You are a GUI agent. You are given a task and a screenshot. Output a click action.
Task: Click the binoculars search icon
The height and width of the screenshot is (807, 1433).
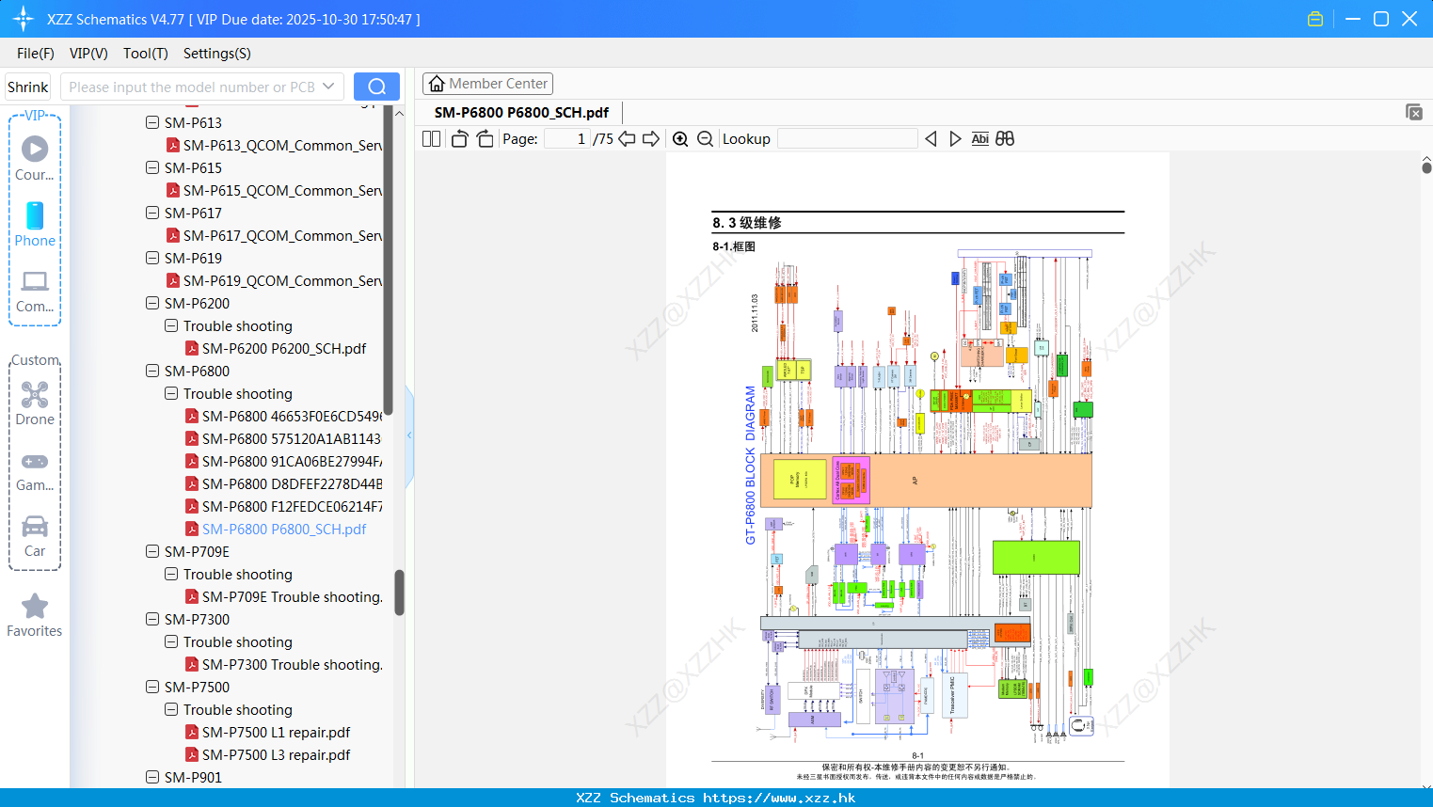[1005, 138]
